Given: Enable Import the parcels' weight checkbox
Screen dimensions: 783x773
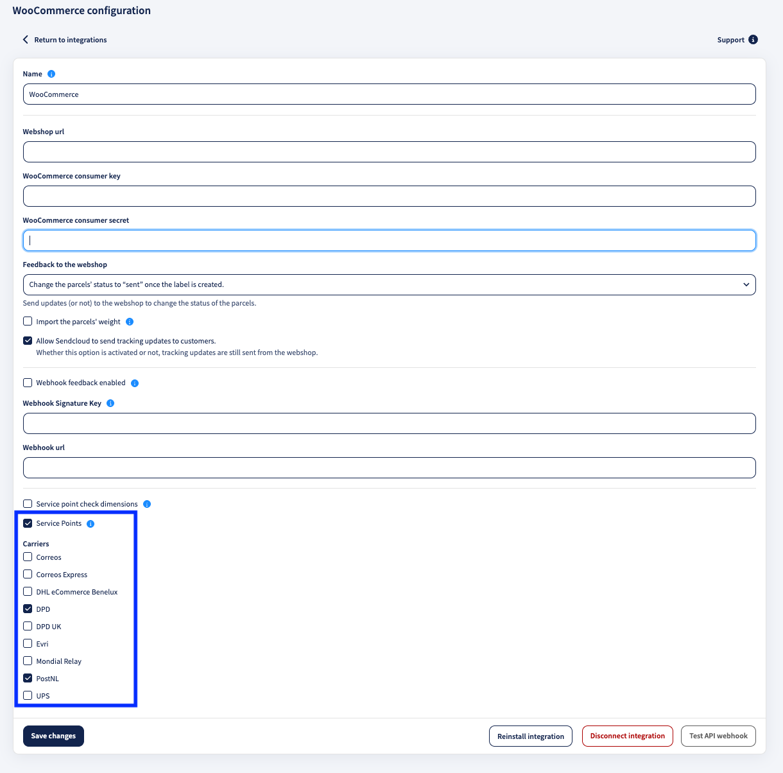Looking at the screenshot, I should 28,321.
